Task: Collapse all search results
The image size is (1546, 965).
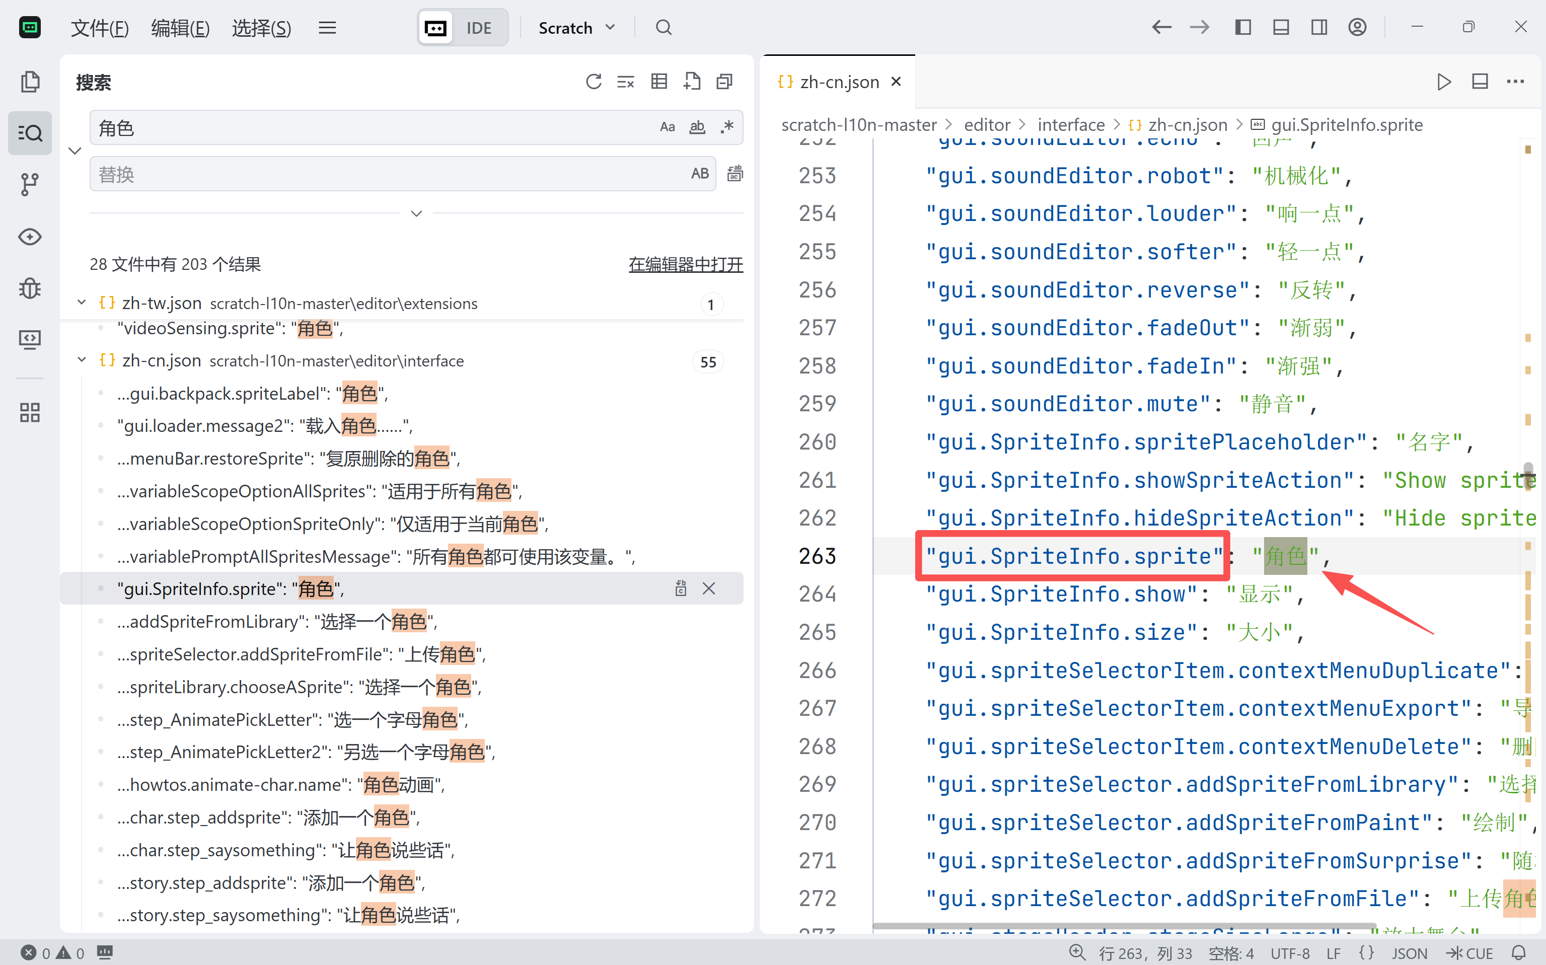Action: pos(724,82)
